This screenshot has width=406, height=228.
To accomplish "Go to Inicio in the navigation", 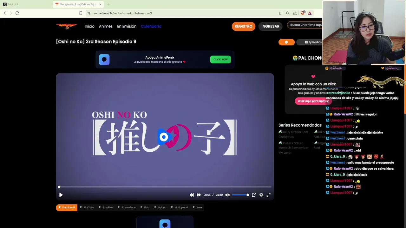I will pyautogui.click(x=89, y=26).
